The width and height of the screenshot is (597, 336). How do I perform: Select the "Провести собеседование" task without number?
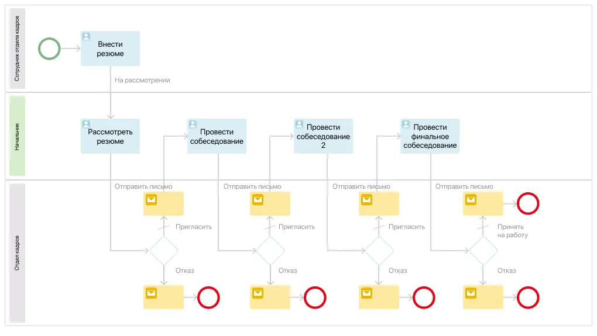click(217, 137)
